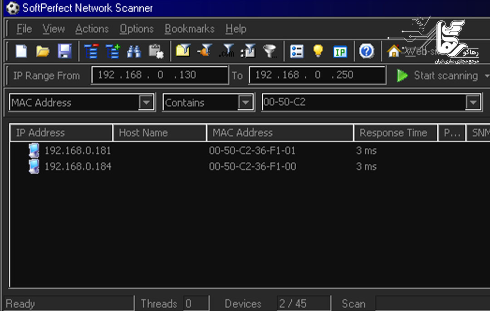This screenshot has width=490, height=311.
Task: Open the 00-50-C2 filter value dropdown
Action: coord(473,102)
